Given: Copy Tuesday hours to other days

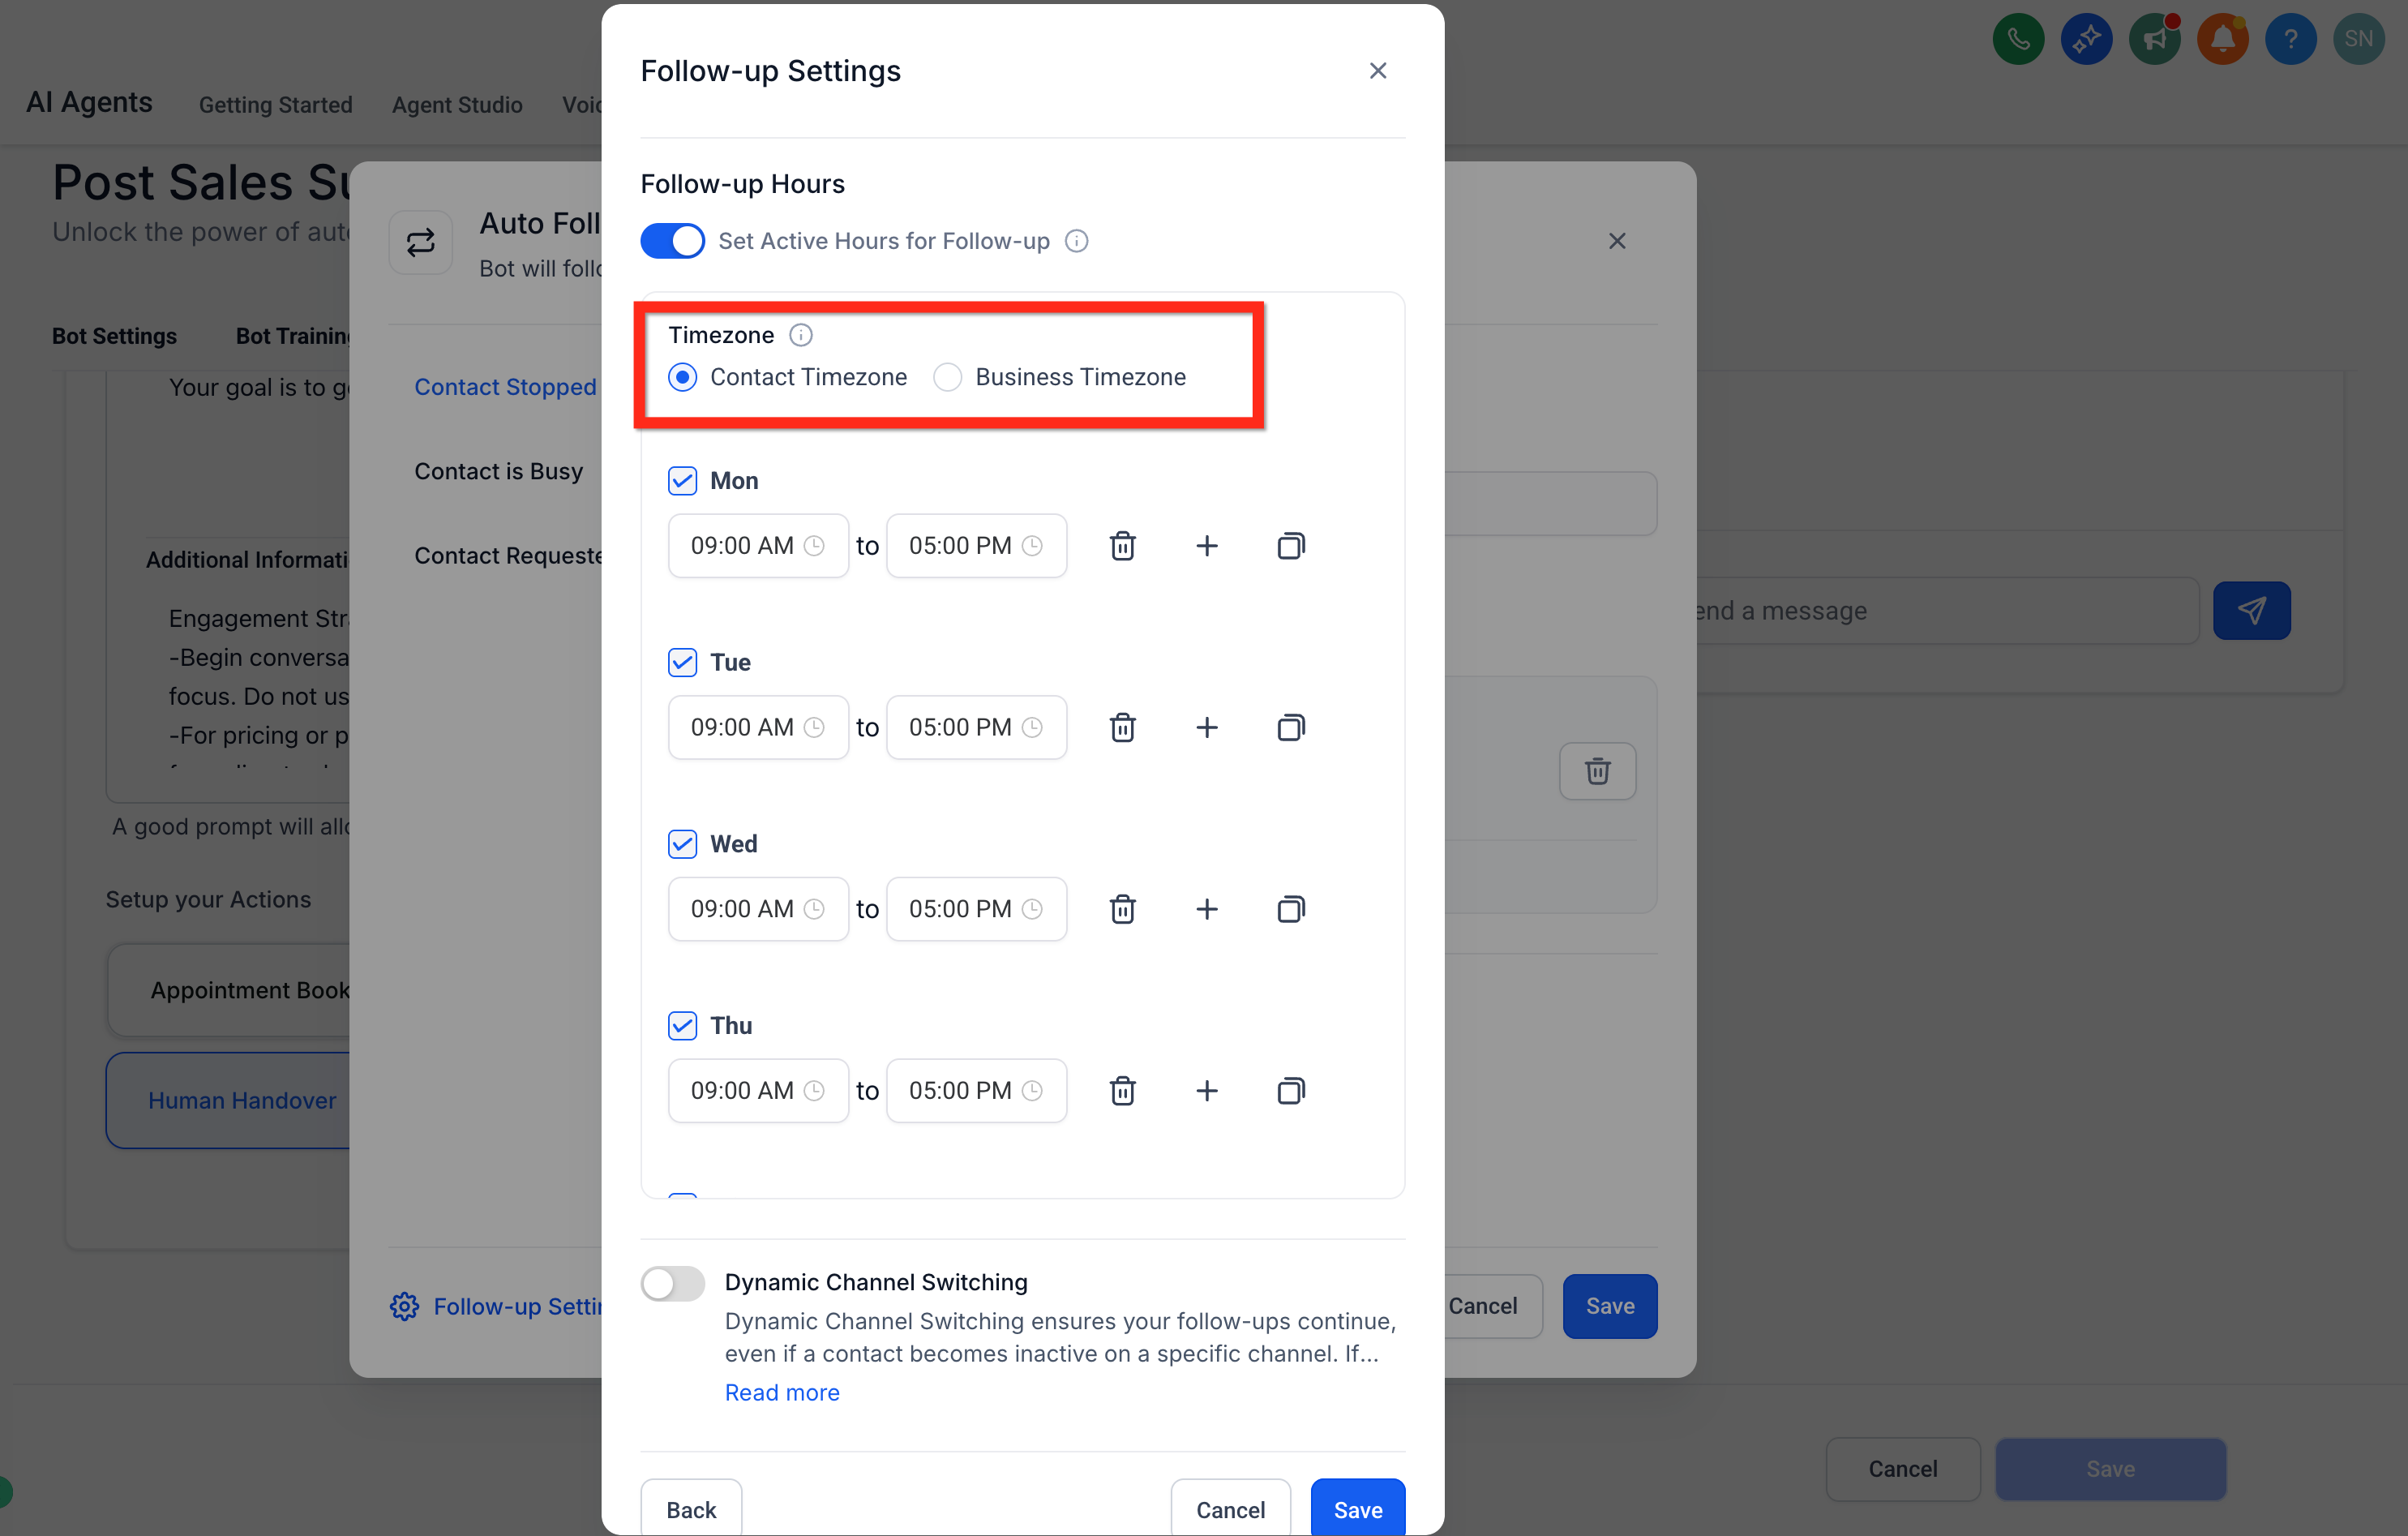Looking at the screenshot, I should tap(1291, 727).
